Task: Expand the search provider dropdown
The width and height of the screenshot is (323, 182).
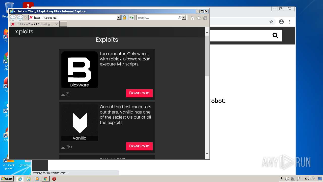Action: pos(184,18)
